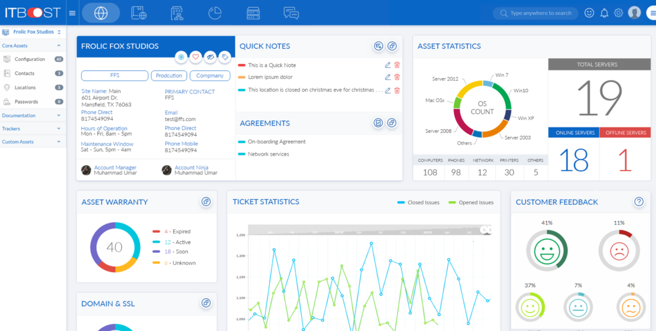Open the On-boarding Agreement
656x331 pixels.
pyautogui.click(x=277, y=141)
